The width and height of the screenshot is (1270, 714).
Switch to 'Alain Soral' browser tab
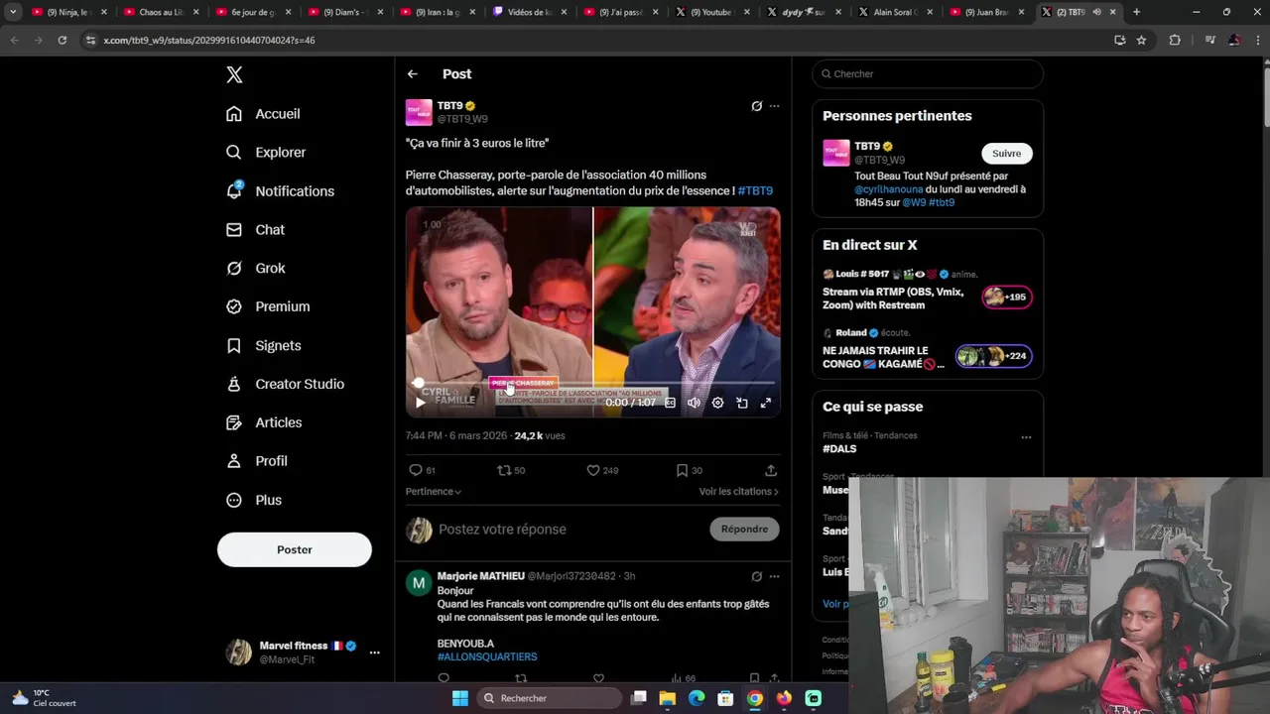coord(893,12)
